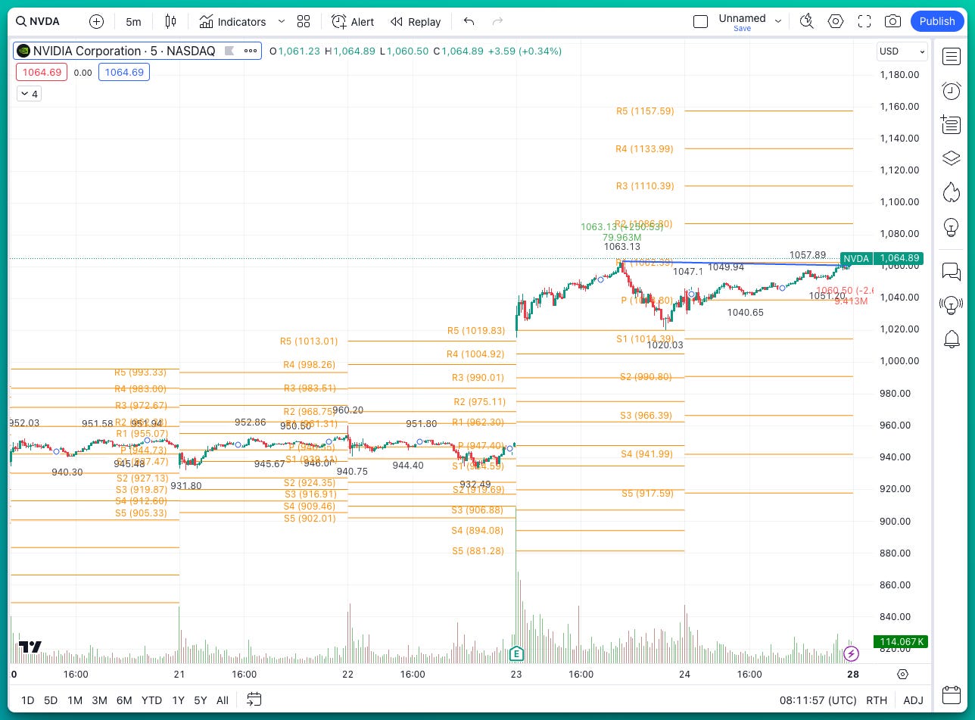Viewport: 975px width, 720px height.
Task: Open quick search icon
Action: [806, 21]
